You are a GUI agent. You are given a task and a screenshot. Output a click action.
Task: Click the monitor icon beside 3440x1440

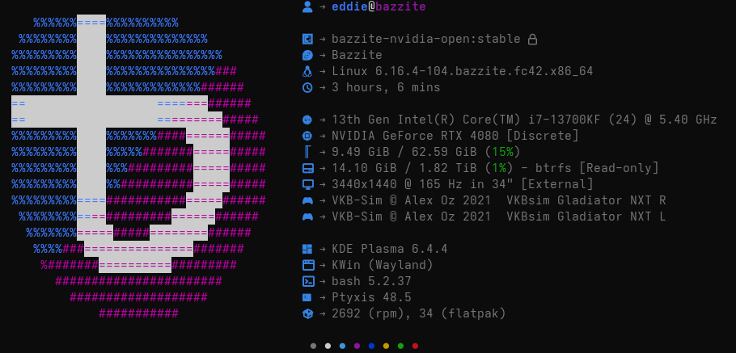coord(307,184)
